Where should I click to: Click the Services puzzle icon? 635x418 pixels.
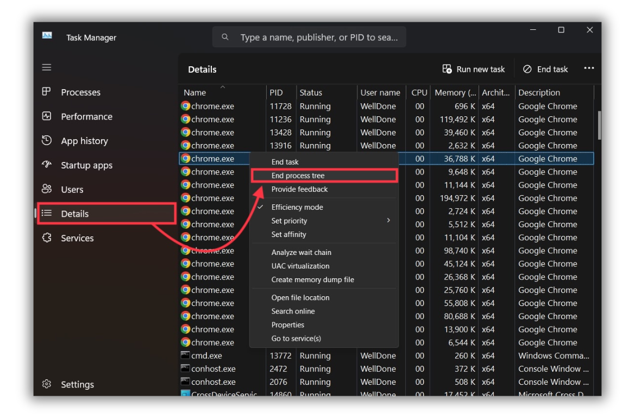click(x=47, y=238)
